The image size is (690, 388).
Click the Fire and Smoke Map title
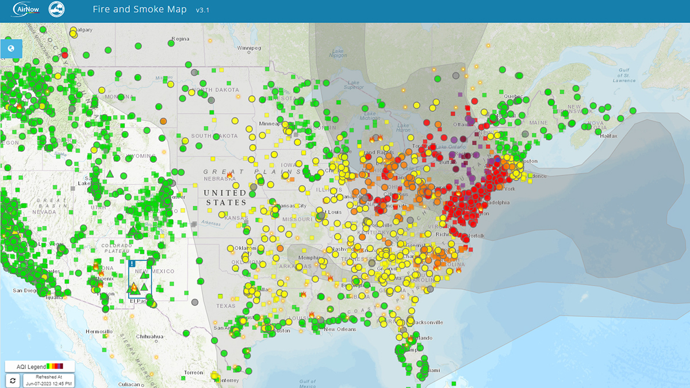point(139,10)
